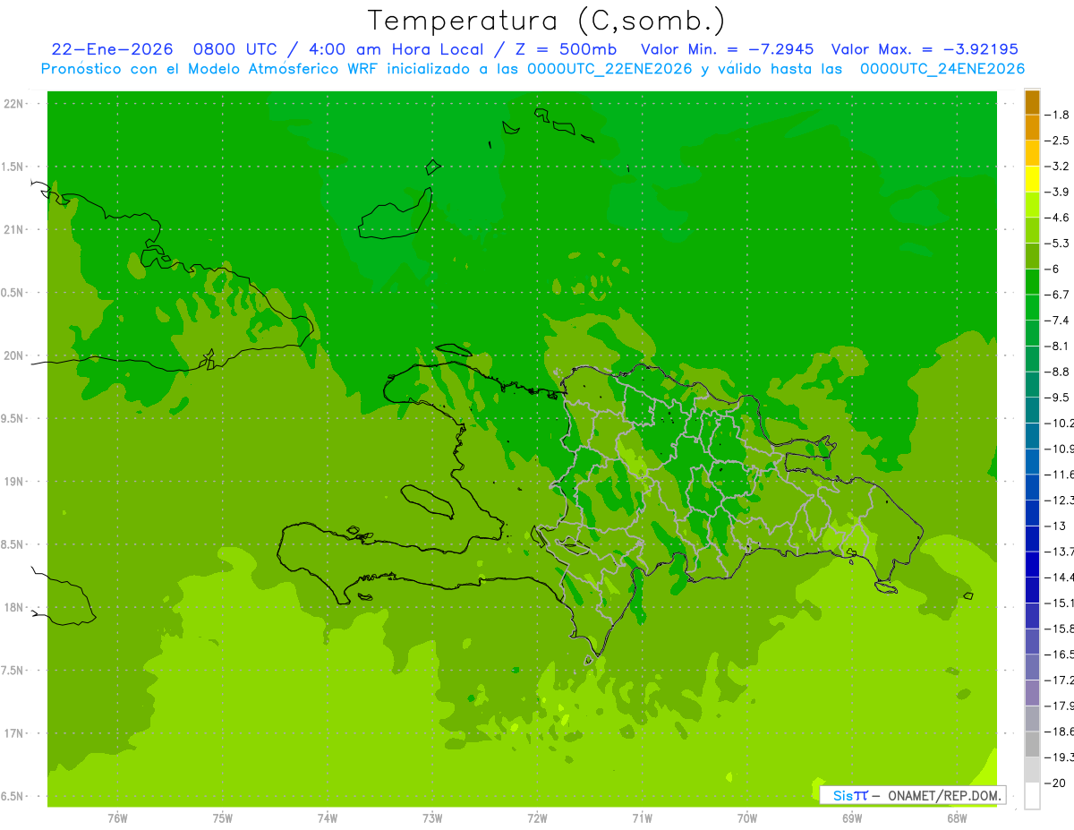1074x830 pixels.
Task: Click the '68W' longitude label
Action: (x=957, y=817)
